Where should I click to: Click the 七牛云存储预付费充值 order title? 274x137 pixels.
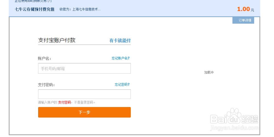click(35, 9)
